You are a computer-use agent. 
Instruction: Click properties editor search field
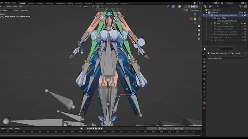coord(226,49)
